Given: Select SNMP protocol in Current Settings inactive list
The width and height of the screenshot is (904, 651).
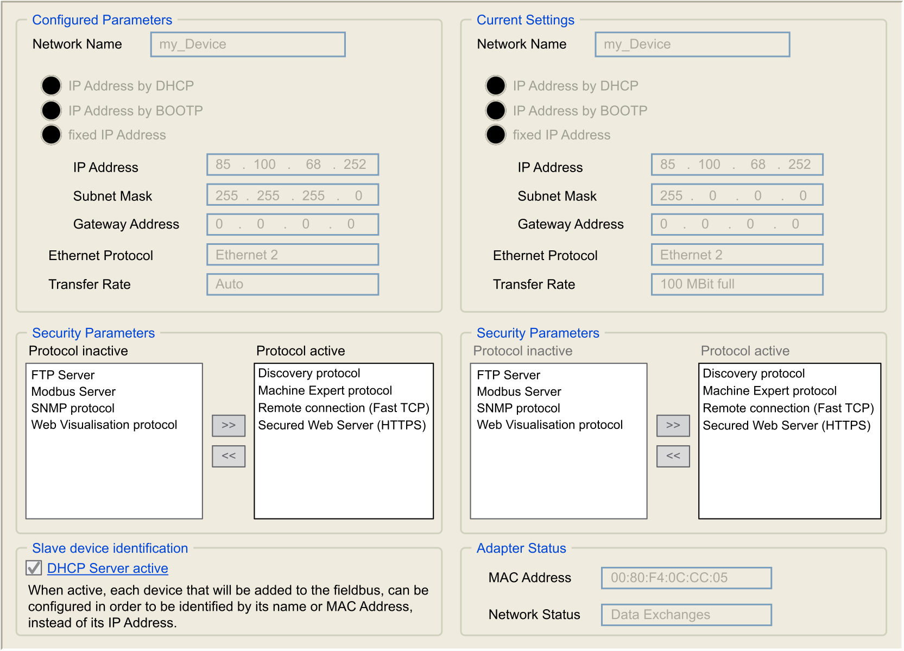Looking at the screenshot, I should pos(518,408).
